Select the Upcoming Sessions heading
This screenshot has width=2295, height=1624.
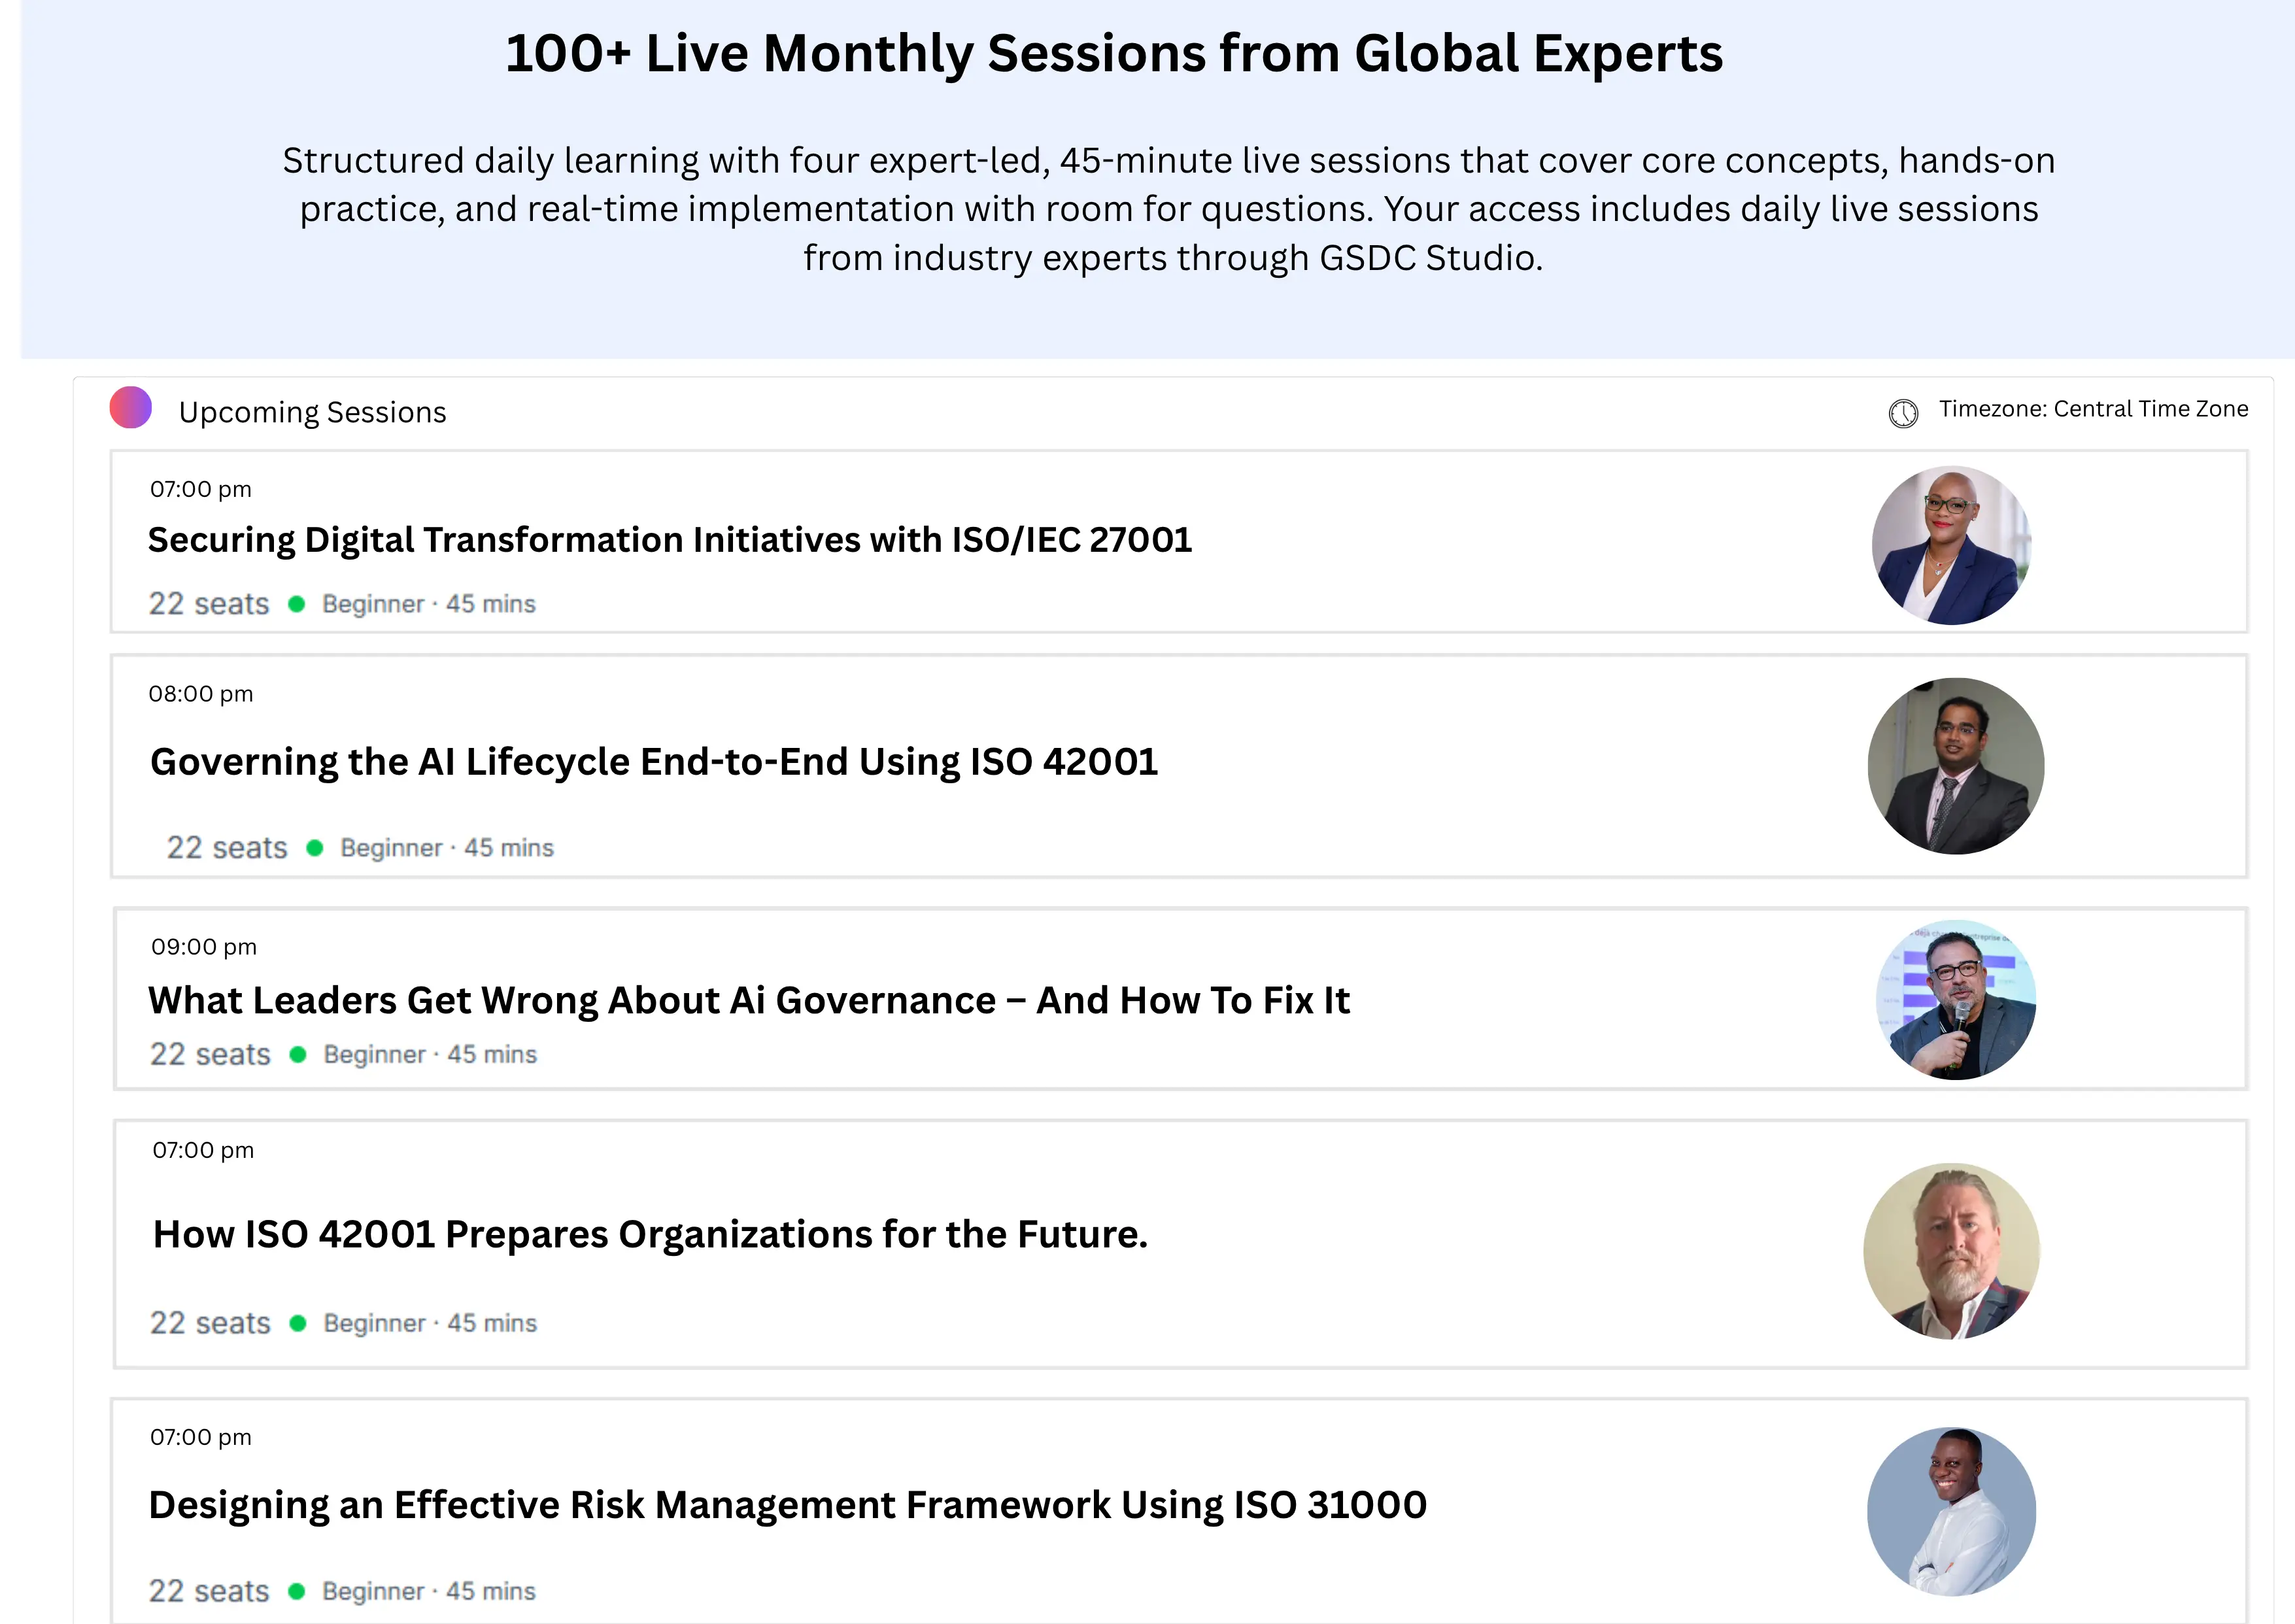pos(312,412)
